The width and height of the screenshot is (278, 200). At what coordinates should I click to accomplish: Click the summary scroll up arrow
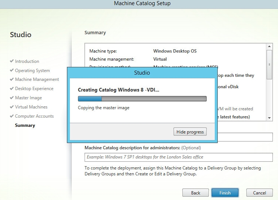(269, 46)
